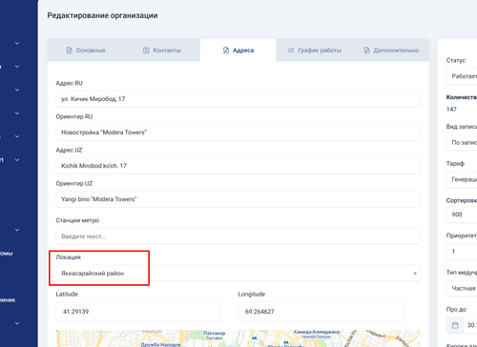The height and width of the screenshot is (347, 477).
Task: Click the 'Ориентир RU' label
Action: pyautogui.click(x=74, y=116)
